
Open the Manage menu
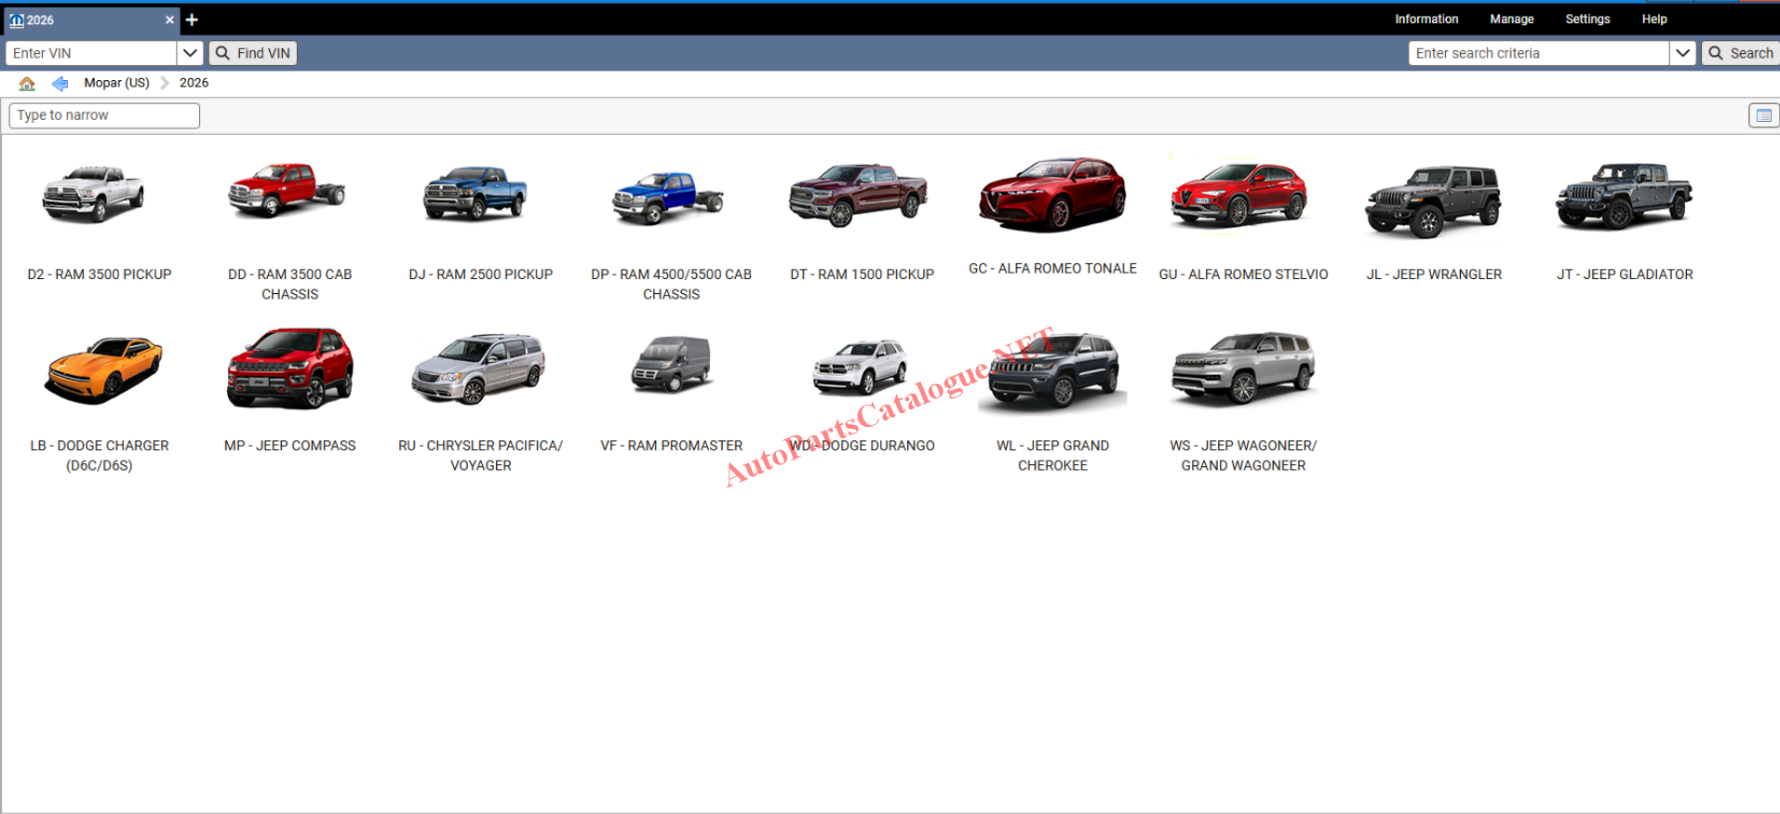[x=1511, y=19]
